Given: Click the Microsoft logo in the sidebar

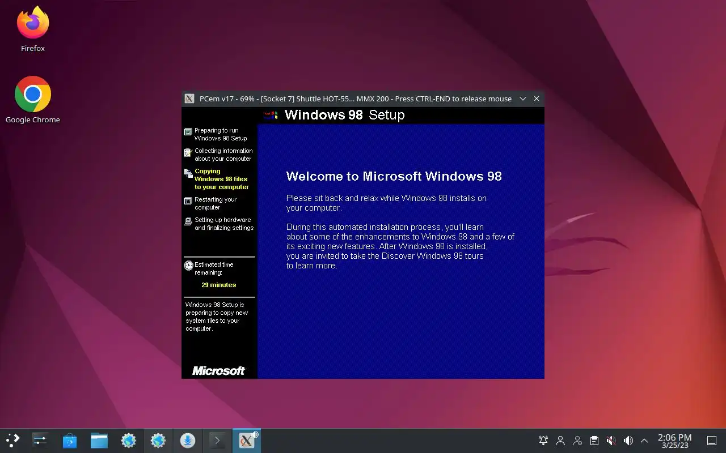Looking at the screenshot, I should [219, 370].
